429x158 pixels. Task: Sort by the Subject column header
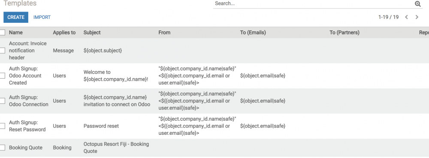click(92, 32)
